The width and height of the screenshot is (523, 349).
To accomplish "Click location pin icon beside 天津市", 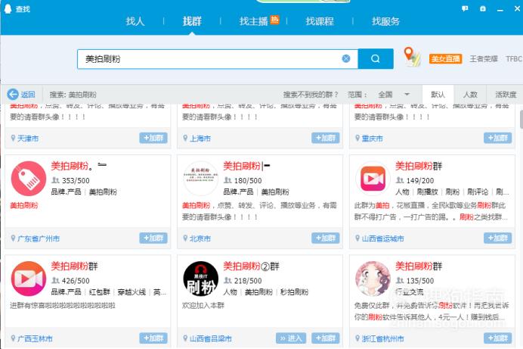I will tap(13, 138).
